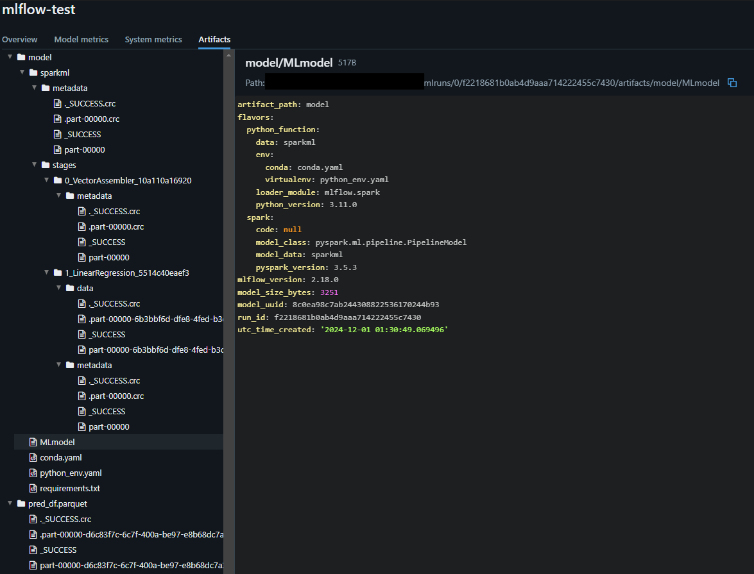The image size is (754, 574).
Task: Collapse the top-level model folder
Action: [10, 58]
